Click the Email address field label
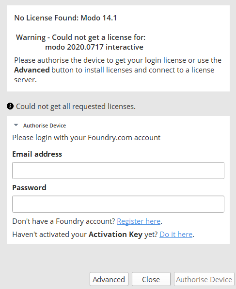The image size is (236, 289). click(x=37, y=154)
